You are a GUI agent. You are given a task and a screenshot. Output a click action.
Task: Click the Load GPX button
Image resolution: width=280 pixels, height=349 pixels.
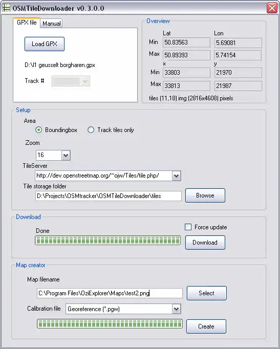pos(45,44)
